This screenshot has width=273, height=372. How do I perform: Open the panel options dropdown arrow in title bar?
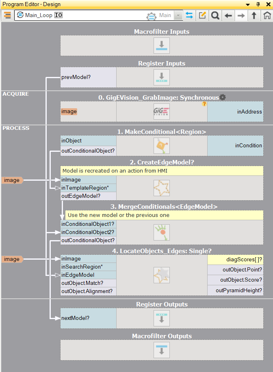click(247, 4)
